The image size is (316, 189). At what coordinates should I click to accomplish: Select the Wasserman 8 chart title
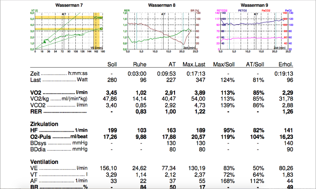coord(162,5)
